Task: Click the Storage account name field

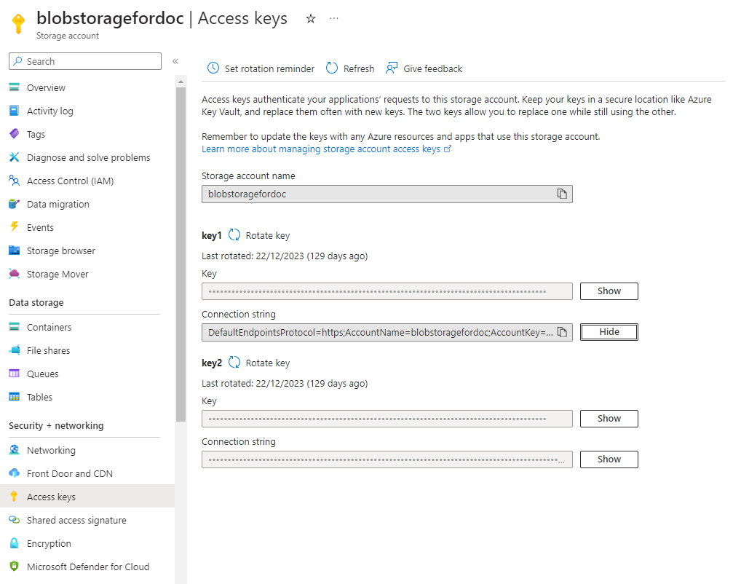Action: tap(387, 194)
